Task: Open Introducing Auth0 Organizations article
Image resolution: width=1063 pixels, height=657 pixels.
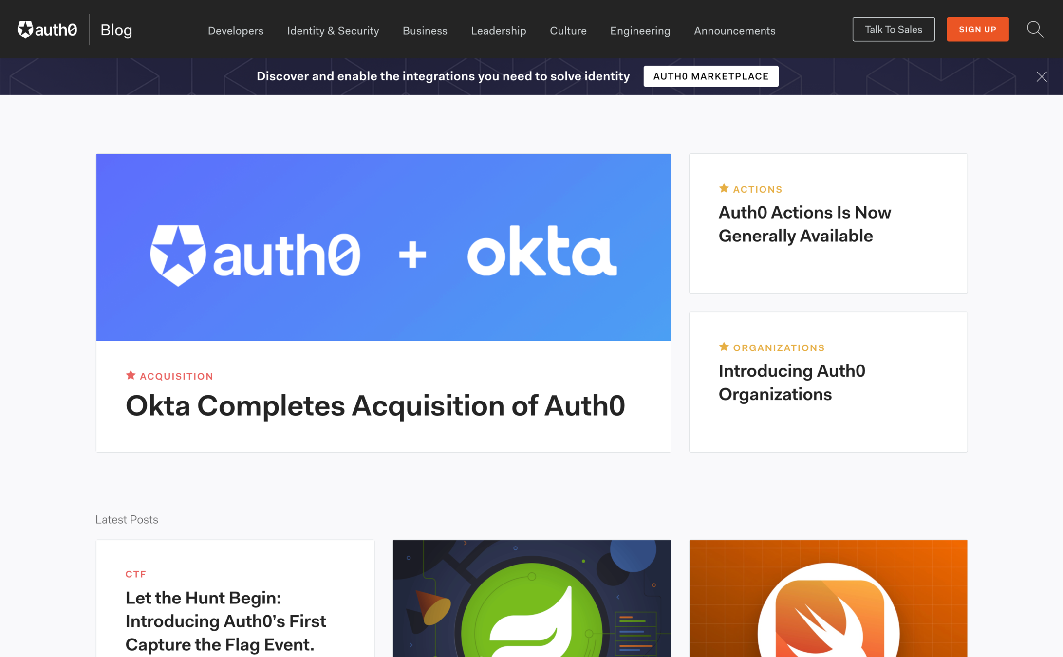Action: pyautogui.click(x=792, y=383)
